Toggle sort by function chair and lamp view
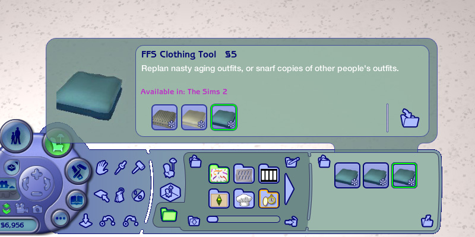This screenshot has width=475, height=237. [x=169, y=168]
